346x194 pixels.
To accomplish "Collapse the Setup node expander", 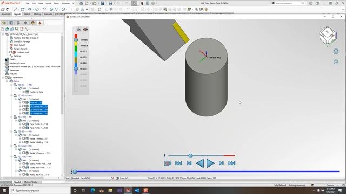I will (7, 81).
